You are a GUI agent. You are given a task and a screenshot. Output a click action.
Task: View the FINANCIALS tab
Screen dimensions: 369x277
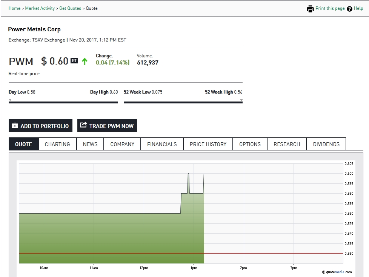click(x=162, y=144)
